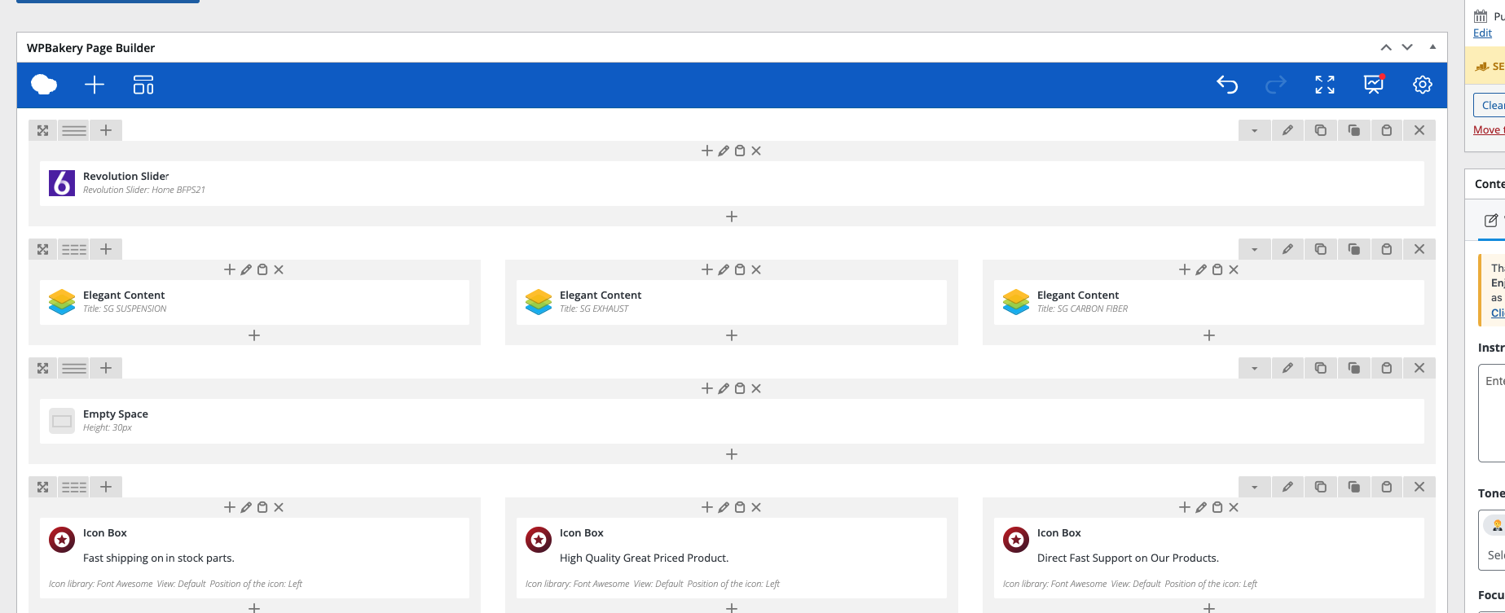Select Icon Box 'Fast shipping on in stock parts'
Viewport: 1505px width, 613px height.
pyautogui.click(x=254, y=558)
